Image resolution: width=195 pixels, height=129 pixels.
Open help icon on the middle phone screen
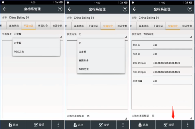click(x=125, y=9)
